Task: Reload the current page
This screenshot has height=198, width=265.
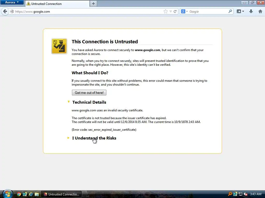Action: [175, 11]
